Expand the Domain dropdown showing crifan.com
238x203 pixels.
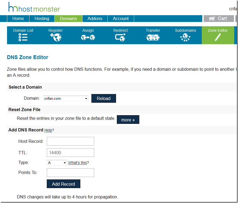66,98
